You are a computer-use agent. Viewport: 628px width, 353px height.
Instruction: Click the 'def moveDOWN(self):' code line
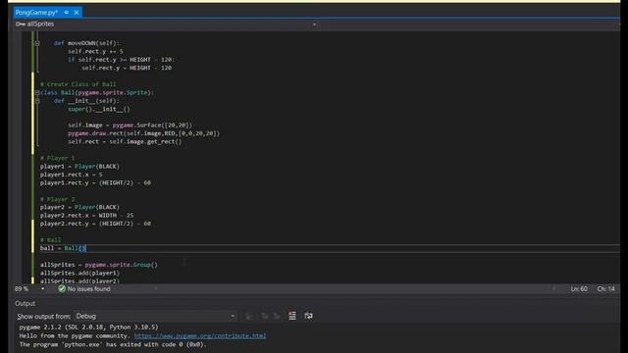coord(86,43)
